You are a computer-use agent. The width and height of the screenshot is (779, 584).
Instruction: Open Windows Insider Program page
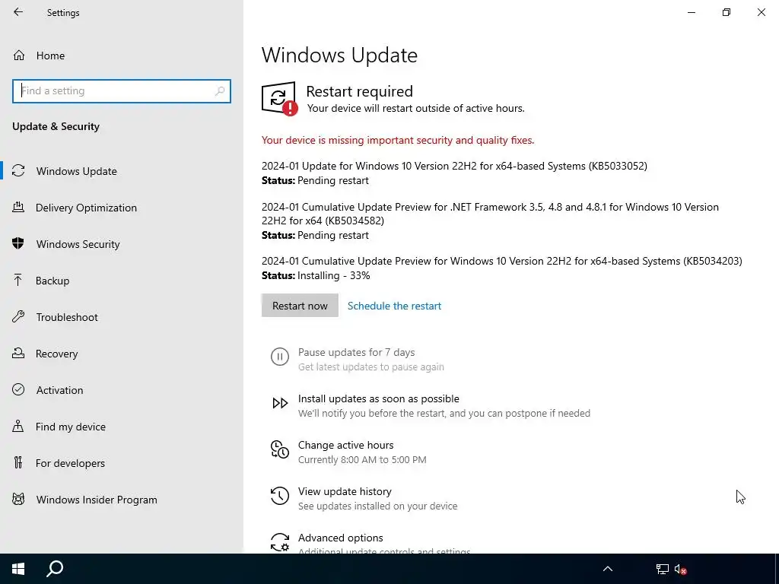(122, 500)
